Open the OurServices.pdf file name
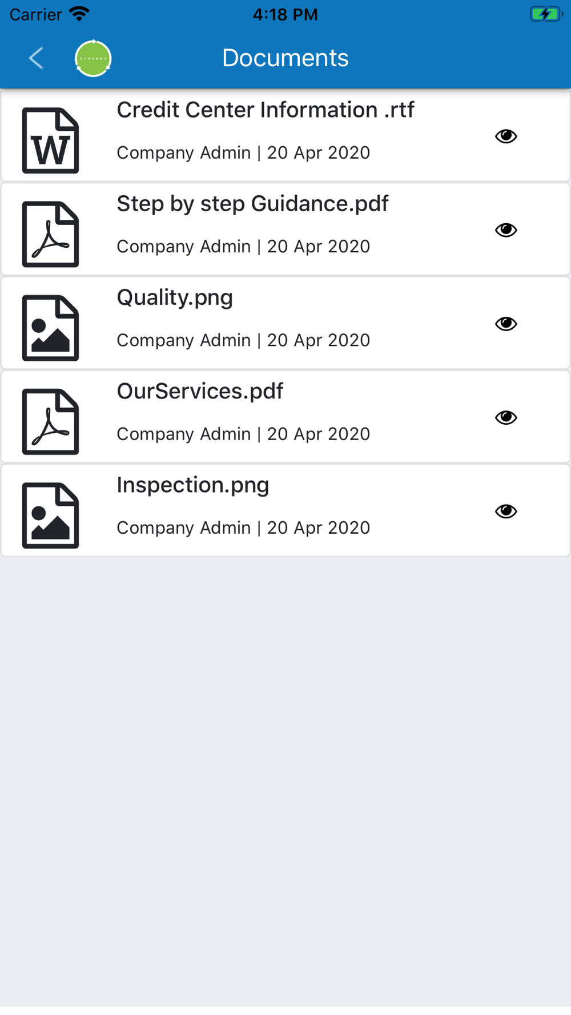 pos(200,391)
